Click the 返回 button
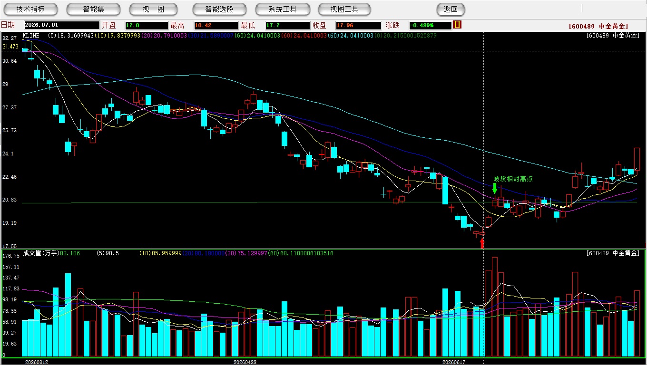 451,9
